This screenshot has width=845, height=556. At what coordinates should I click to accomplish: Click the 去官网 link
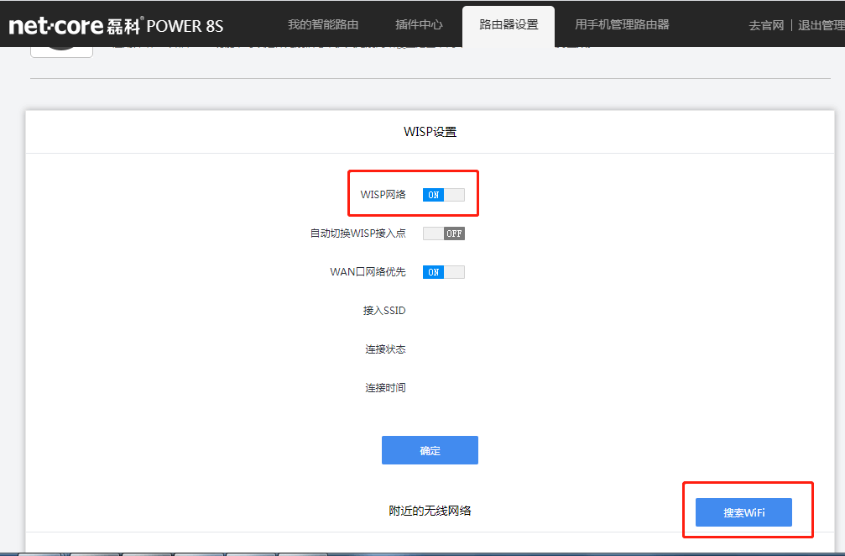tap(765, 25)
